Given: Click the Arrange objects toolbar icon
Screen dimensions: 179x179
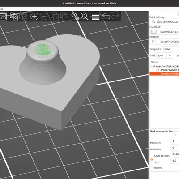Looking at the screenshot, I should point(3,16).
